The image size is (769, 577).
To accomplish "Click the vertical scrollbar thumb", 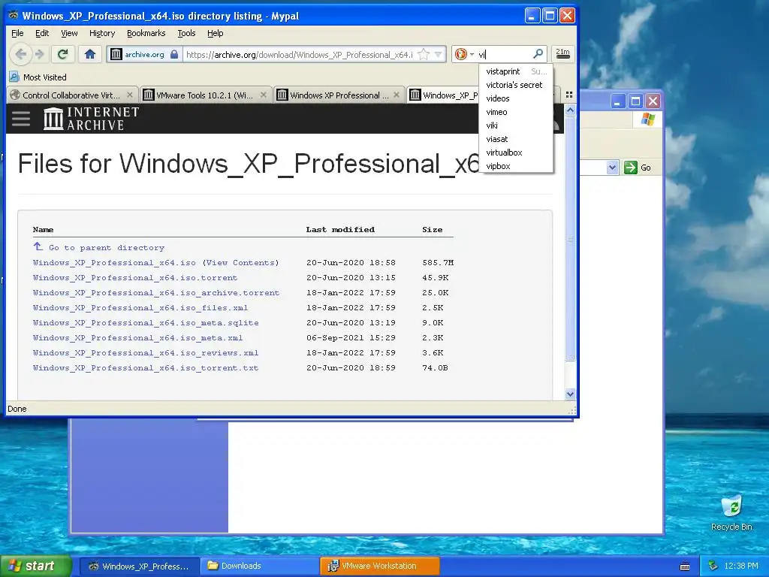I will pyautogui.click(x=570, y=238).
